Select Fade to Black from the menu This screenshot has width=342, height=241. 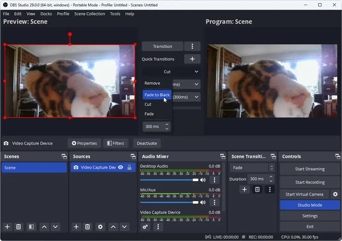157,95
